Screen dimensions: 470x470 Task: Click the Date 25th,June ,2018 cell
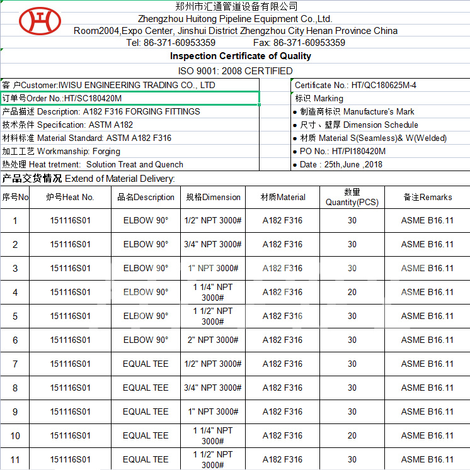[381, 164]
